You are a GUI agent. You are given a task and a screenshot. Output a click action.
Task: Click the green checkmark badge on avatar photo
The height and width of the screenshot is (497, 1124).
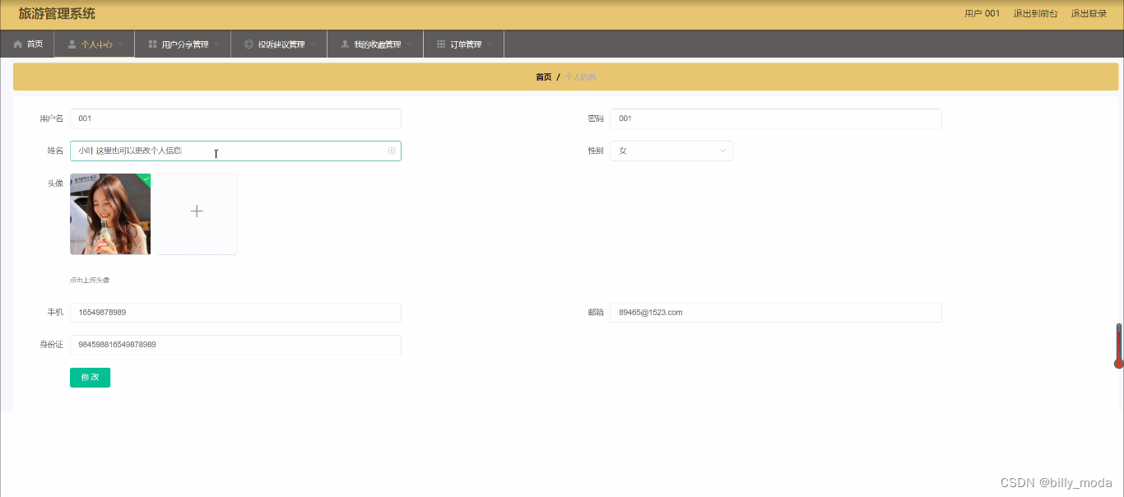tap(146, 178)
